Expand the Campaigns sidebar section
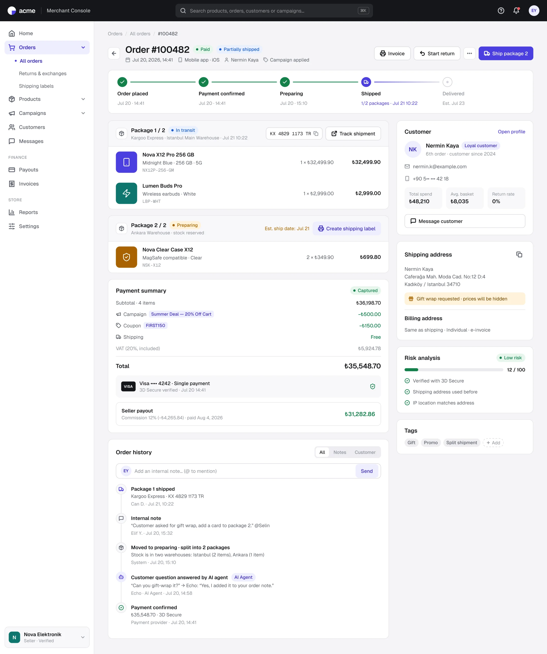 [83, 113]
